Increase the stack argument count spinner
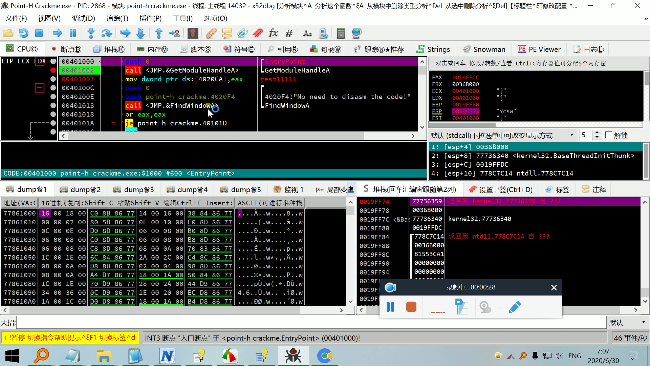Viewport: 650px width, 366px height. pos(597,133)
